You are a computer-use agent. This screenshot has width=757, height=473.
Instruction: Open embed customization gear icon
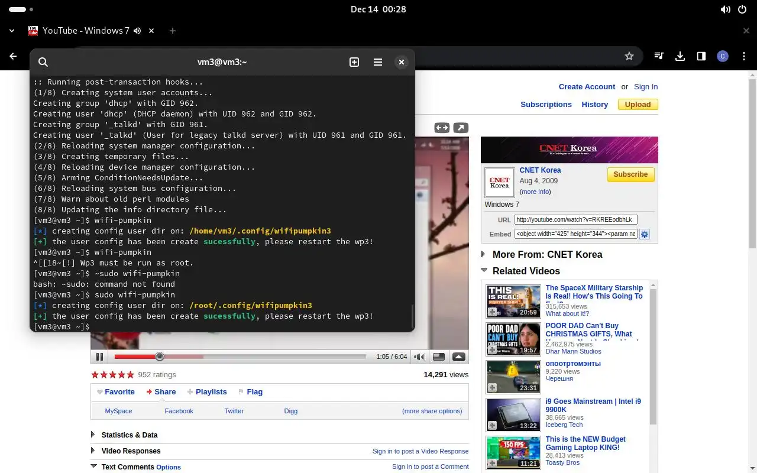point(645,234)
